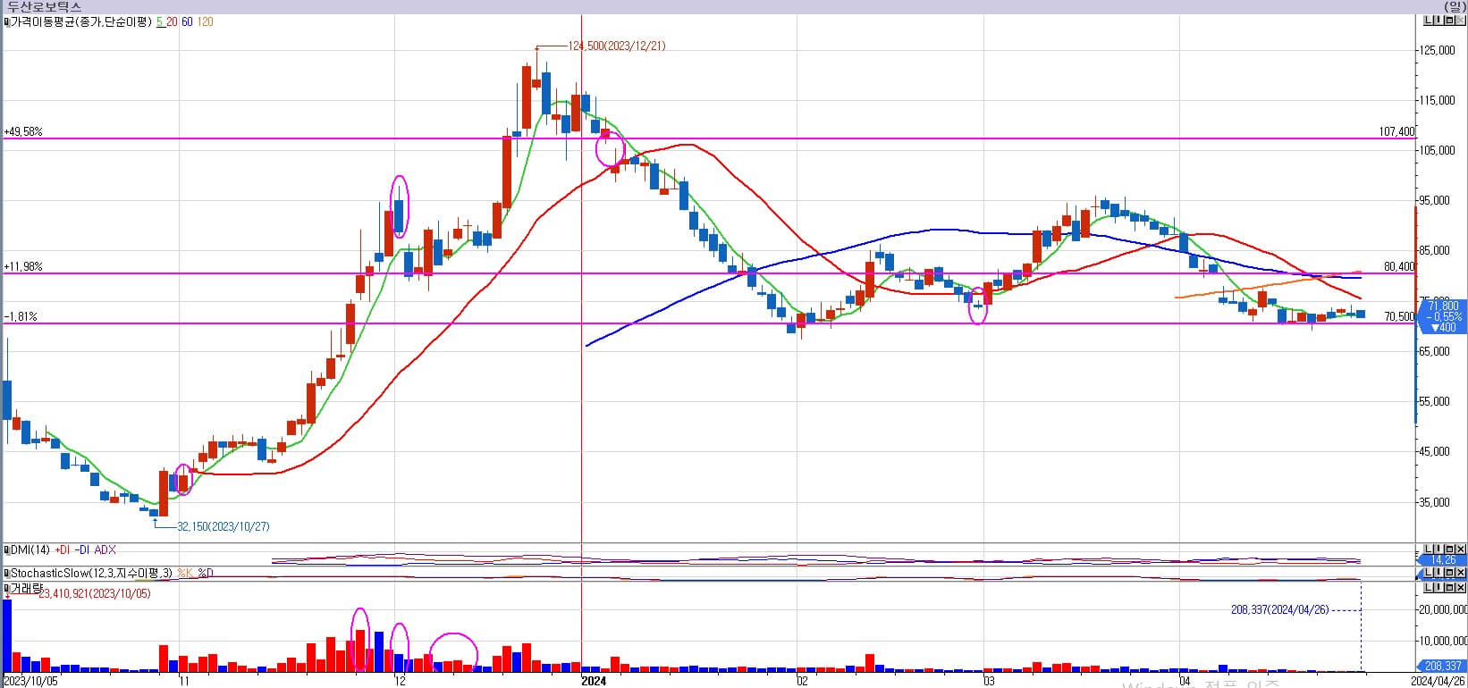Click the 107,400 horizontal line price label
This screenshot has height=688, width=1468.
1396,131
